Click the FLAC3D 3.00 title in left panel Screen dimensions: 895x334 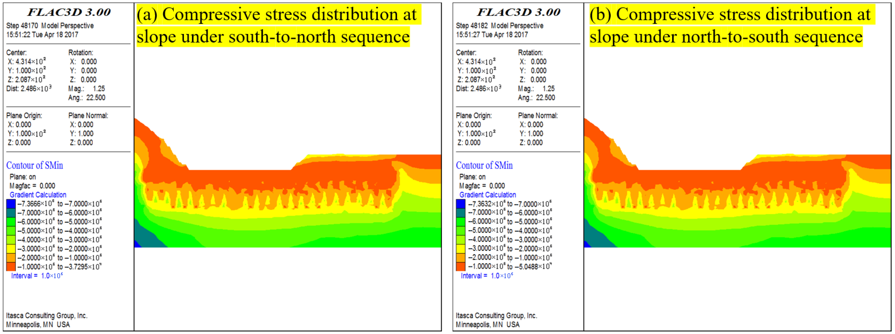point(69,12)
